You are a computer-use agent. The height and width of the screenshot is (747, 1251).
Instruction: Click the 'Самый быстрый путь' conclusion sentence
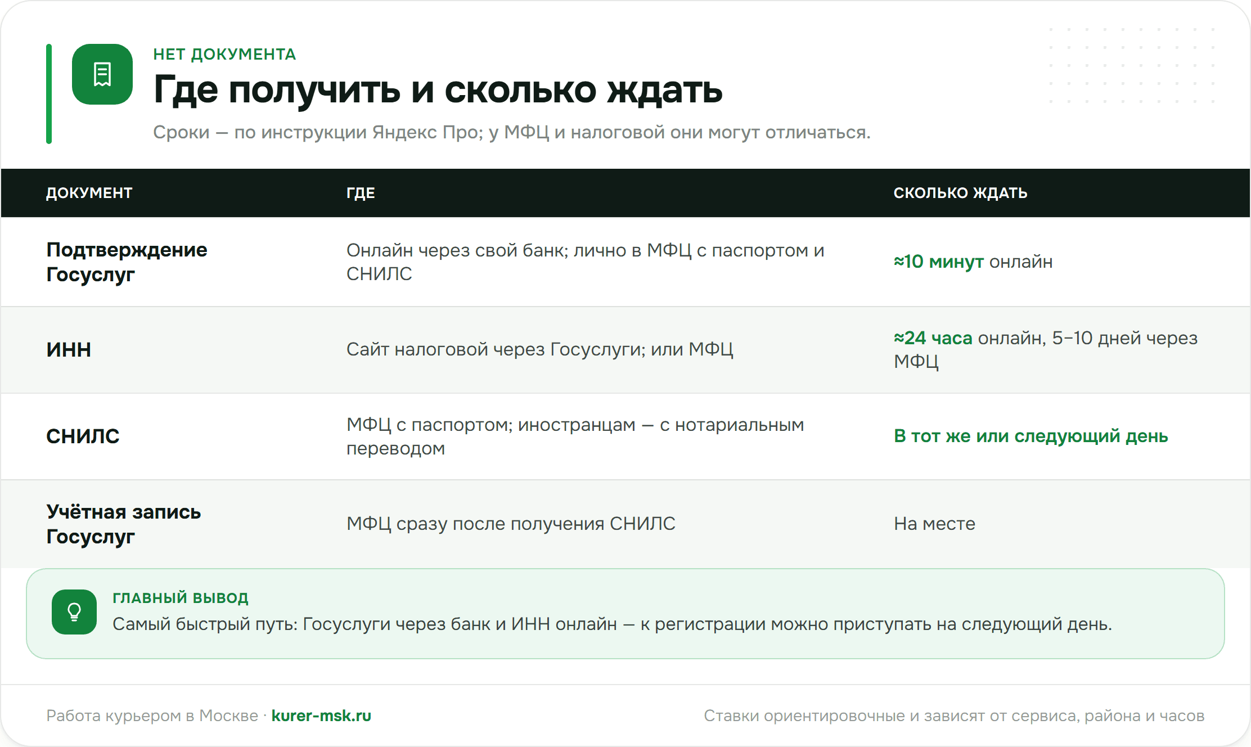(x=612, y=624)
